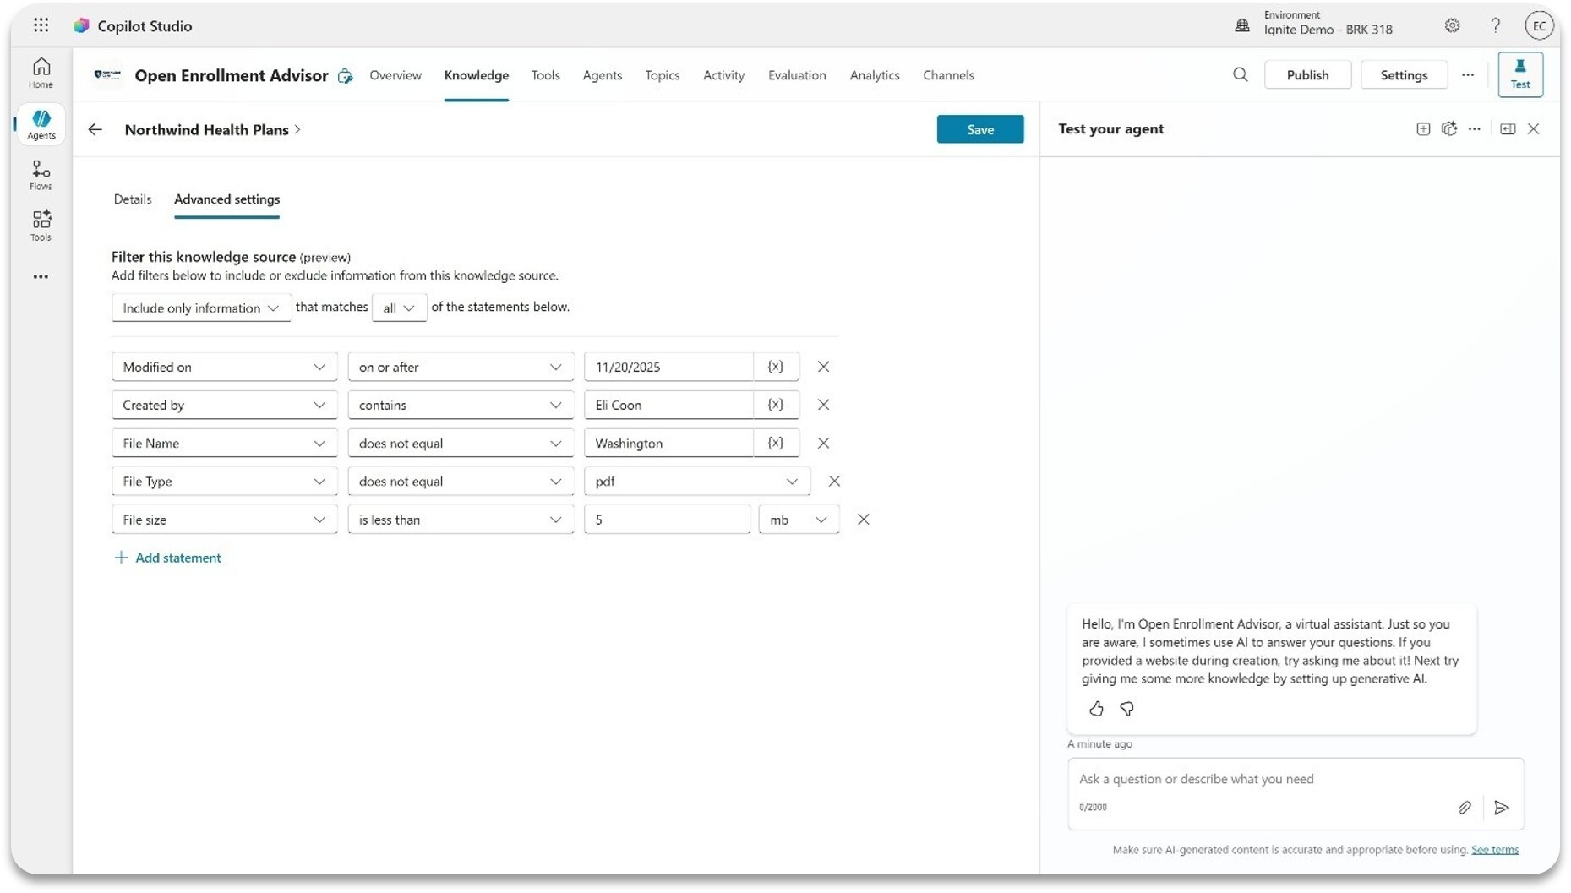1571x893 pixels.
Task: Open the Home icon in left sidebar
Action: 40,72
